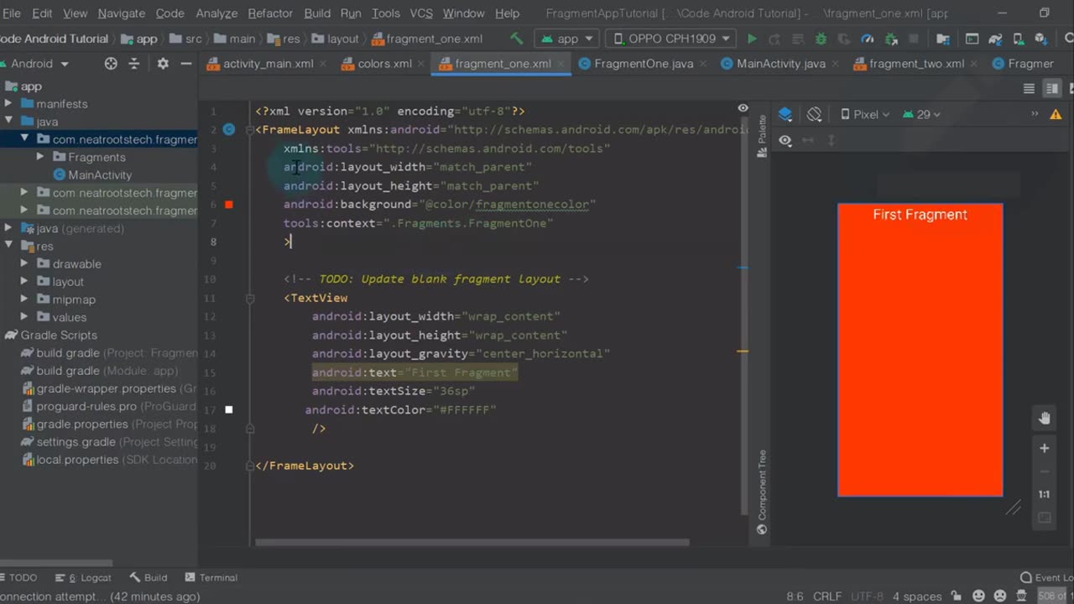This screenshot has width=1074, height=604.
Task: Click the green Debug bug icon
Action: pos(821,39)
